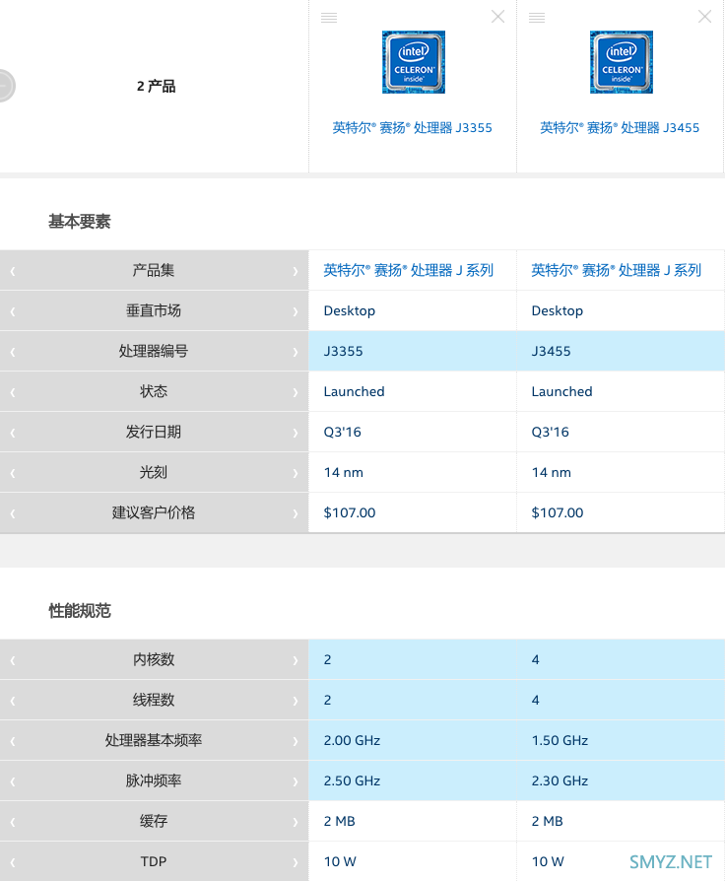Click left chevron on 处理器基本频率 row
The width and height of the screenshot is (725, 881).
point(13,742)
